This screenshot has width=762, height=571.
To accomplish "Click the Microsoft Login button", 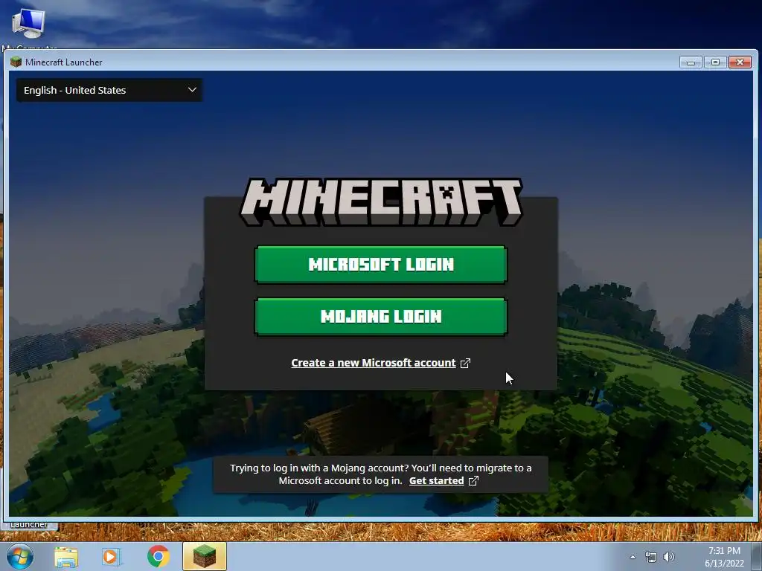I will click(x=380, y=264).
